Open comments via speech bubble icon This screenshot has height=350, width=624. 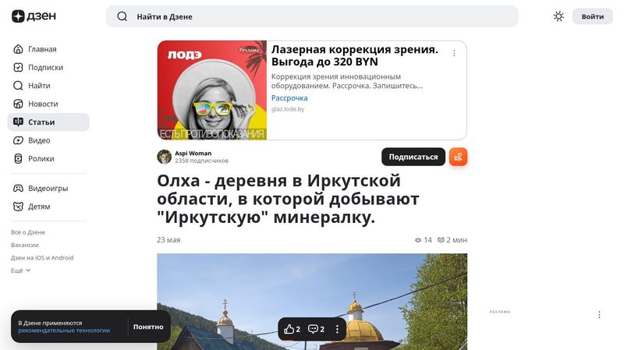click(317, 329)
